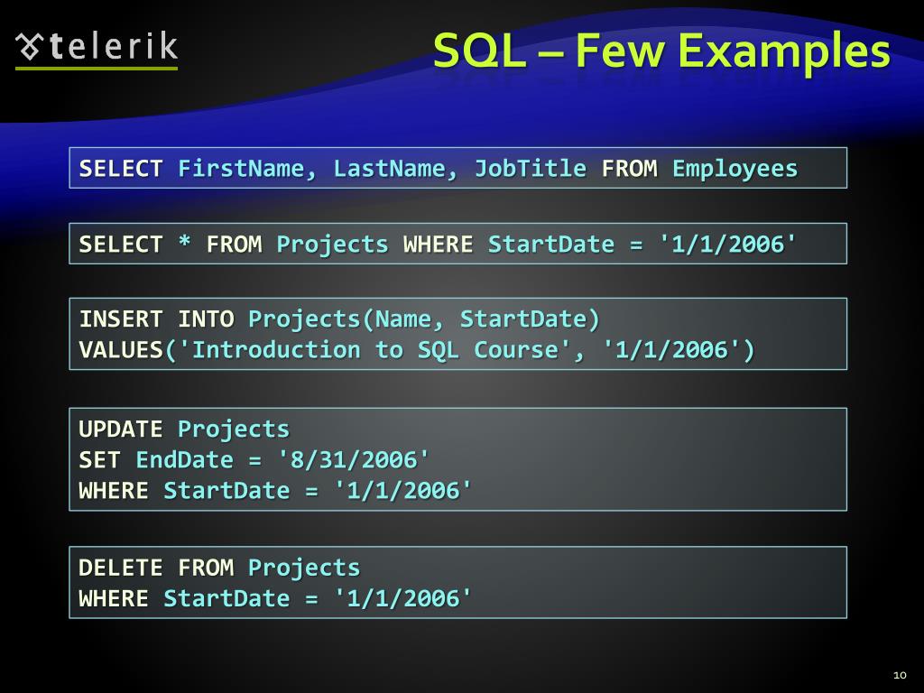Click the INSERT INTO keyword
Screen dimensions: 924x693
(x=157, y=319)
